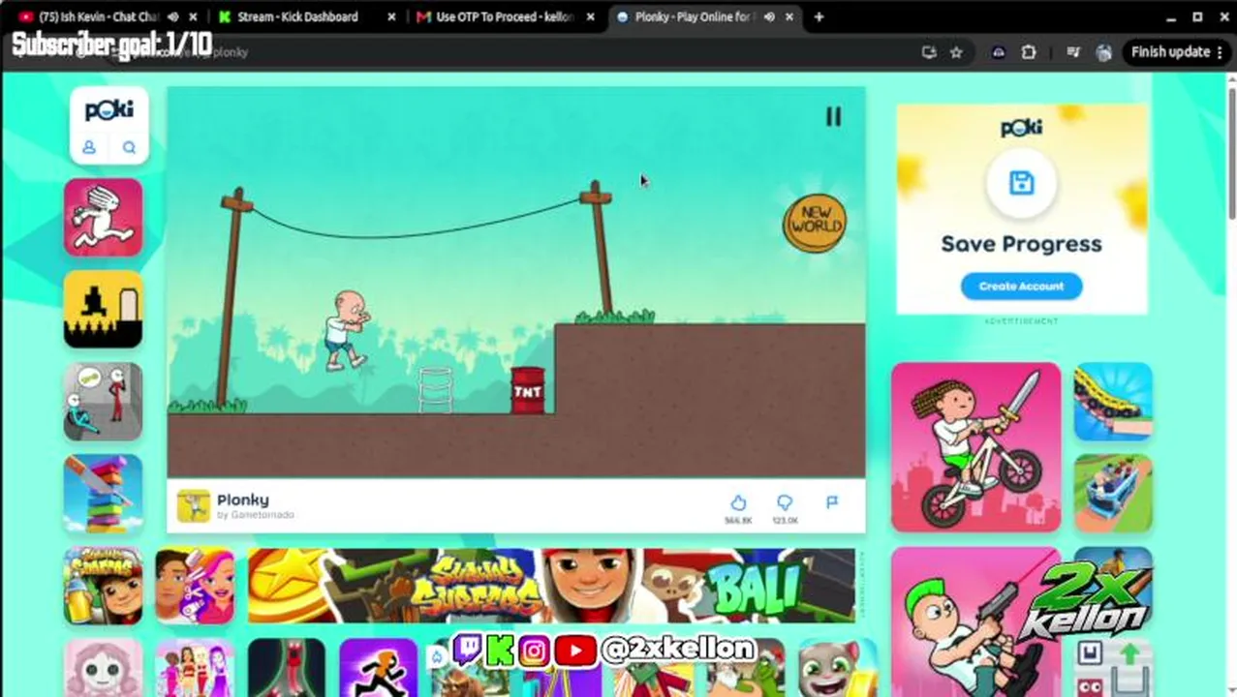Pause the Plonky game
Viewport: 1237px width, 697px height.
(x=833, y=117)
